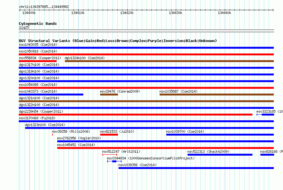Click nsv39258 (Mills2006) label
This screenshot has height=190, width=283.
71,131
